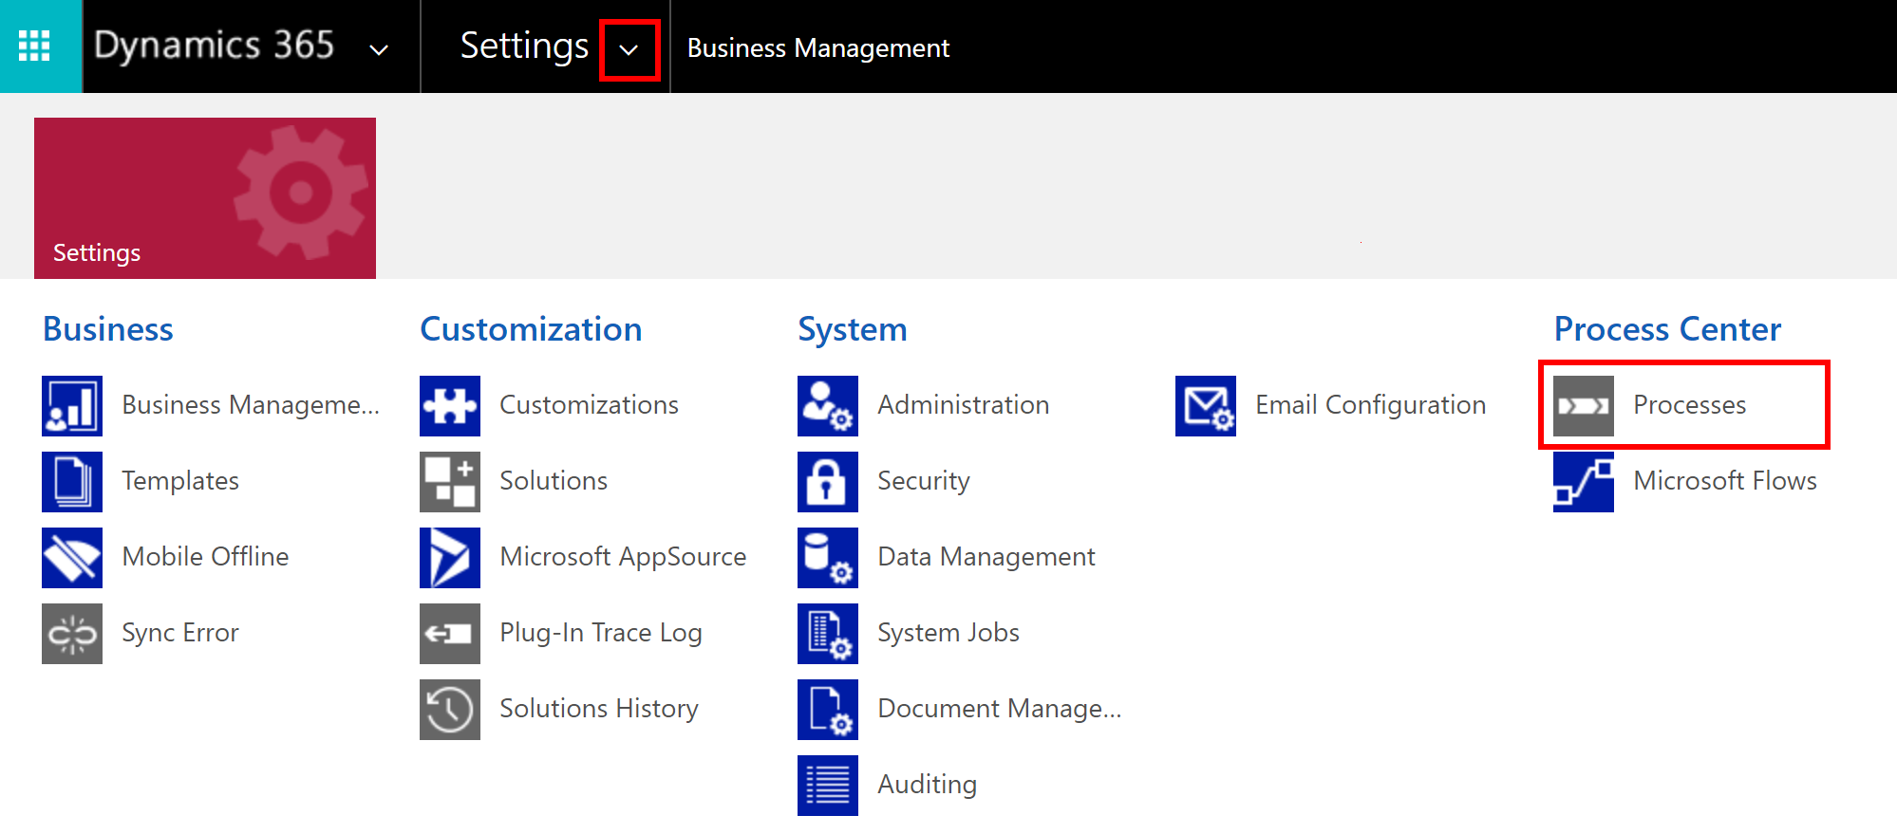
Task: Click the Mobile Offline icon
Action: 71,557
